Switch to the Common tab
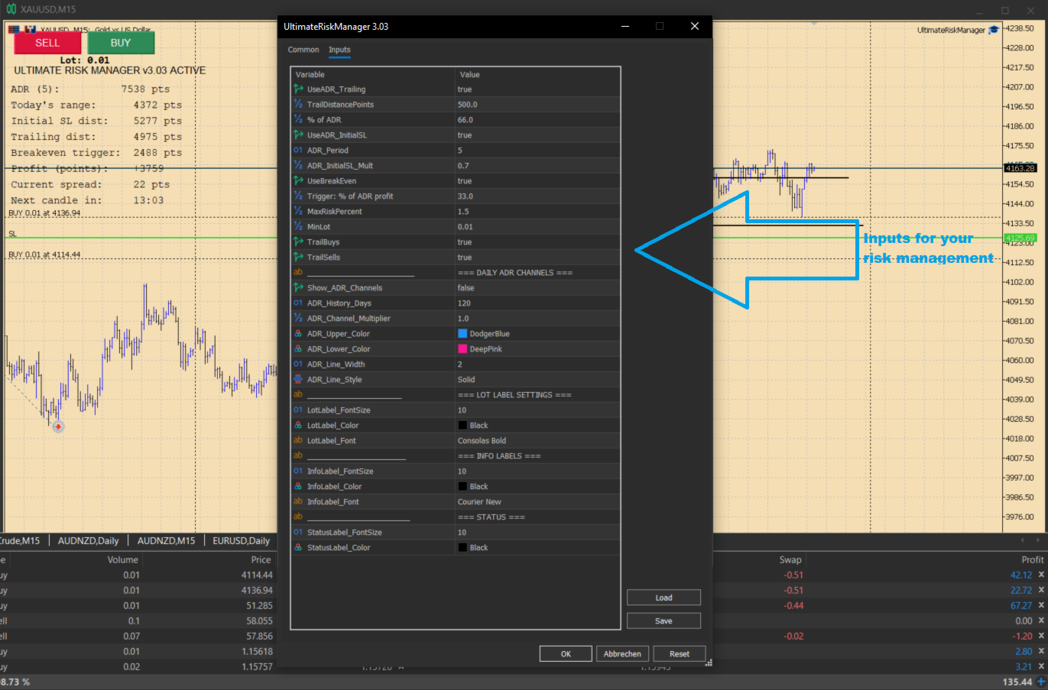Screen dimensions: 1048x690 [x=303, y=50]
